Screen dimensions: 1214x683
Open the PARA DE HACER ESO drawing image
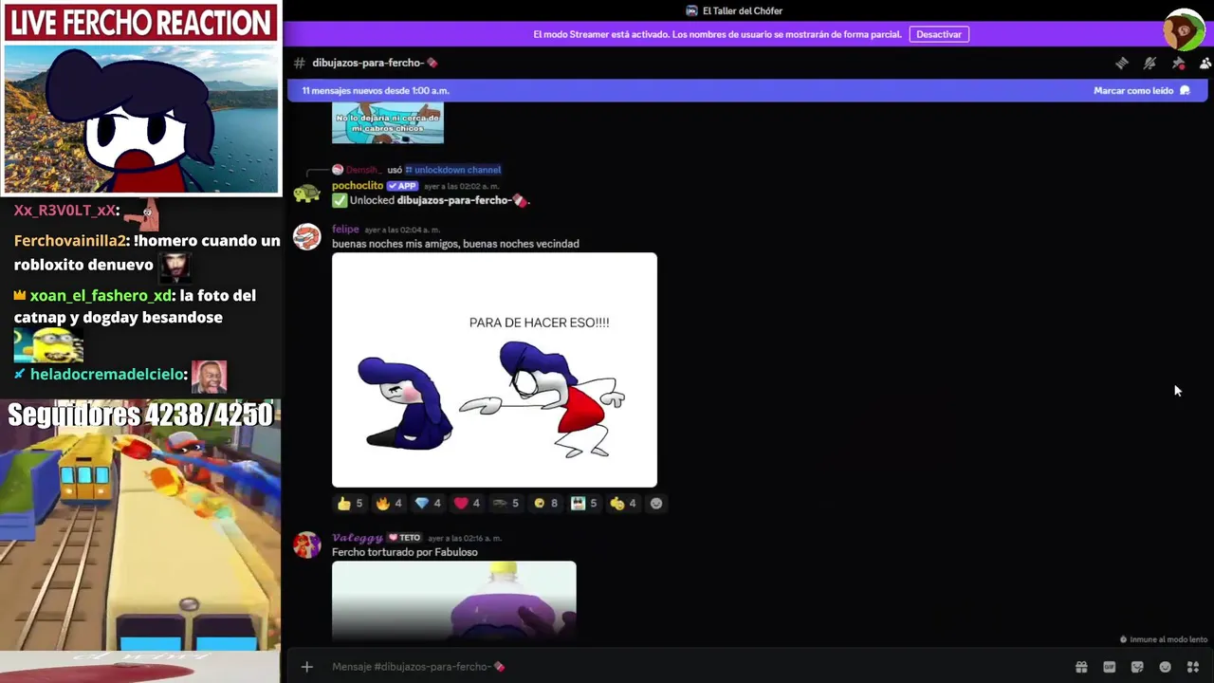[x=494, y=370]
